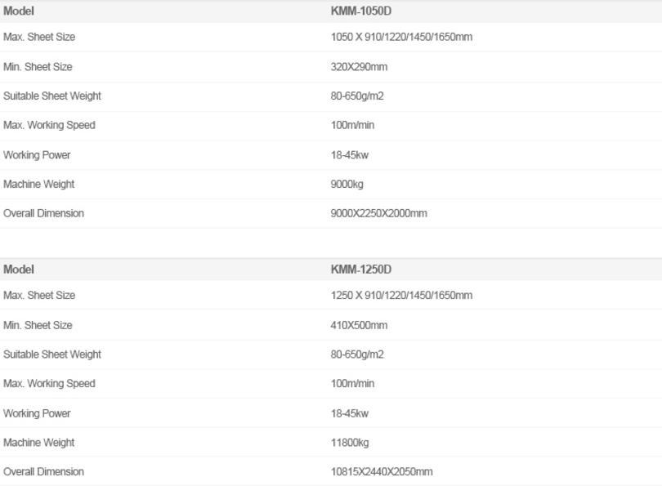Click the second table's Machine Weight label

coord(39,443)
